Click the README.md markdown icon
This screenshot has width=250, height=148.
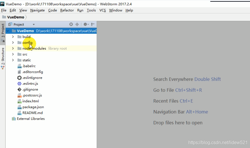20,113
